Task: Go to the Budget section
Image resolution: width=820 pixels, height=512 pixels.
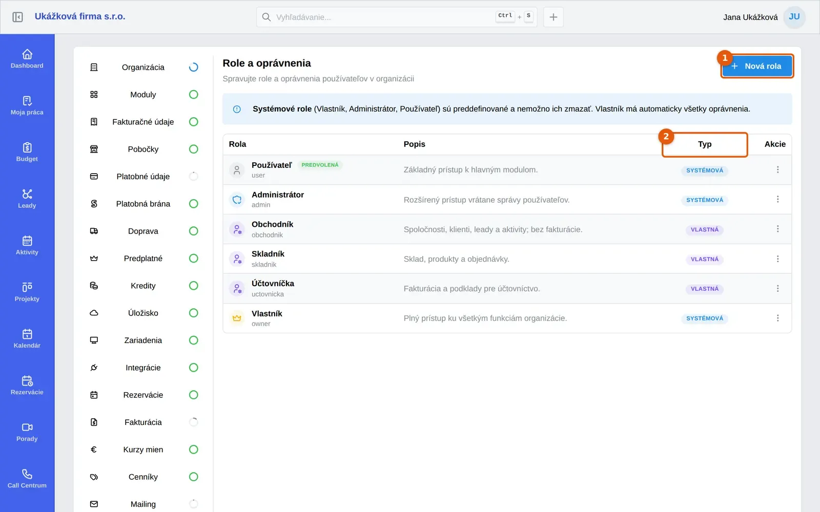Action: (27, 152)
